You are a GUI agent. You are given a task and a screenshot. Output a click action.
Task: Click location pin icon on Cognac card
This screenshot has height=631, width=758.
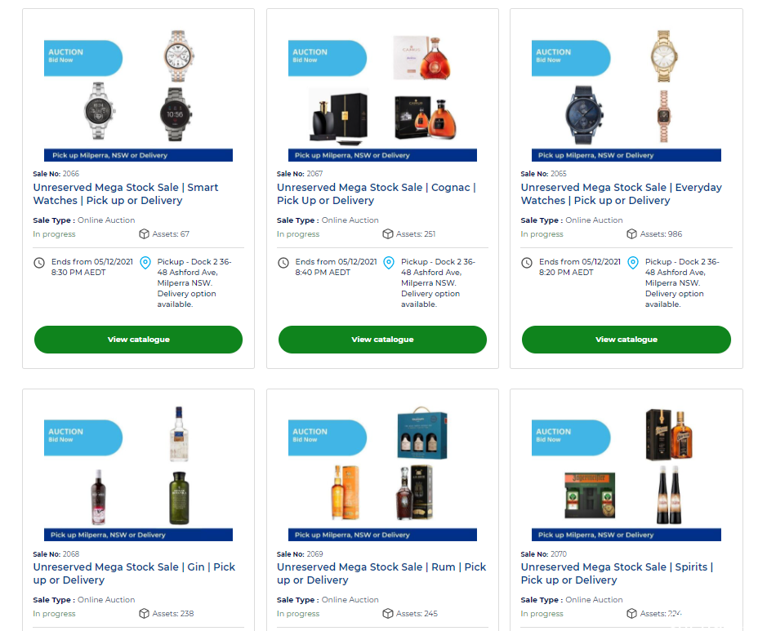pyautogui.click(x=389, y=262)
